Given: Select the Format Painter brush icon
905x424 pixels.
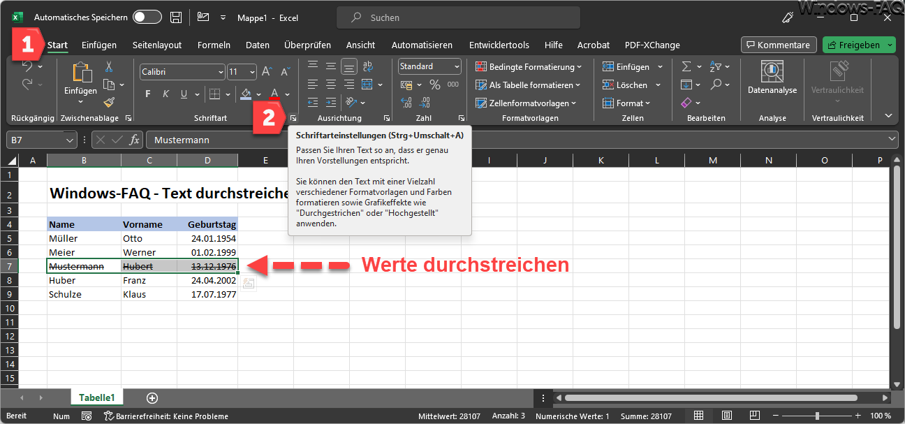Looking at the screenshot, I should (109, 102).
